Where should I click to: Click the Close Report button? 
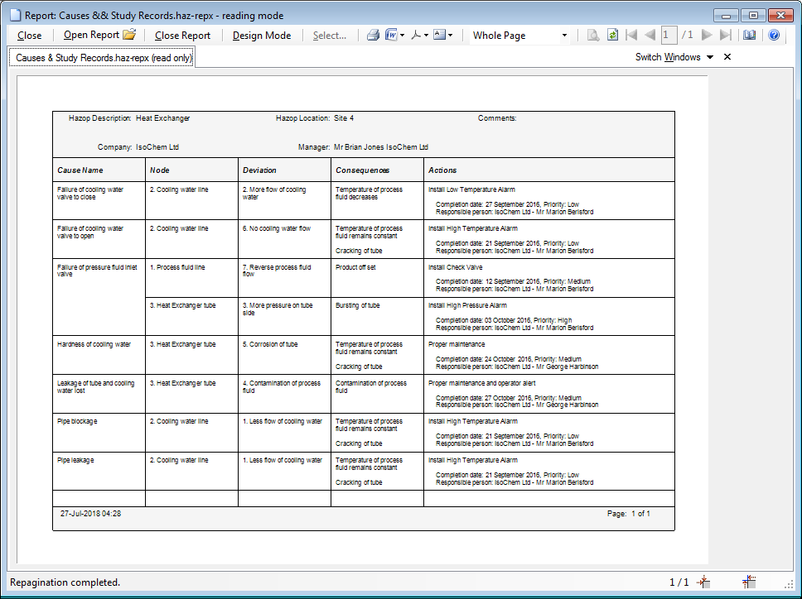[x=182, y=36]
